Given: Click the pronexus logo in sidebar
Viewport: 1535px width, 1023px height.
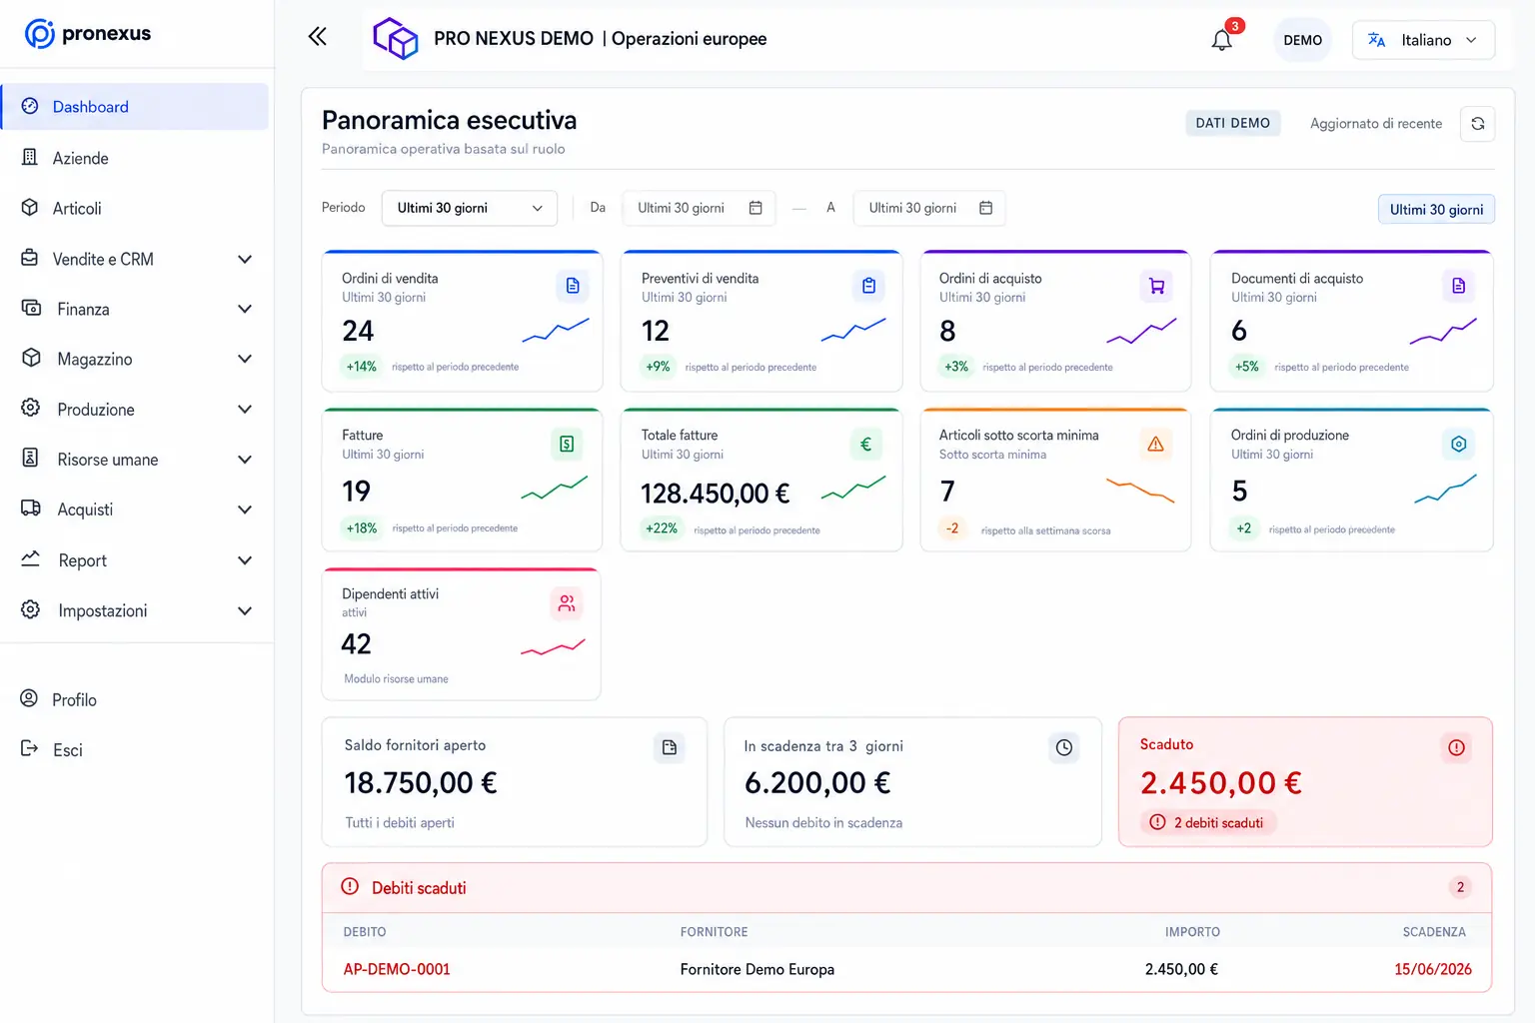Looking at the screenshot, I should coord(88,34).
